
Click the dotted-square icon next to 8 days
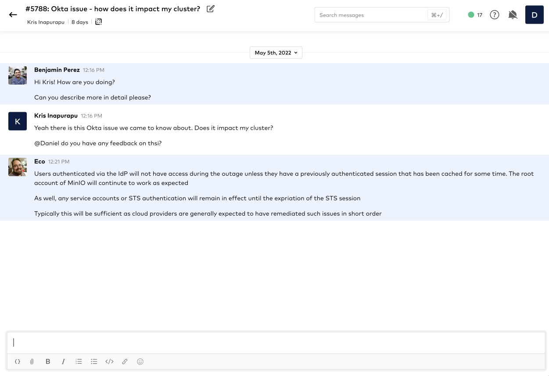[98, 22]
